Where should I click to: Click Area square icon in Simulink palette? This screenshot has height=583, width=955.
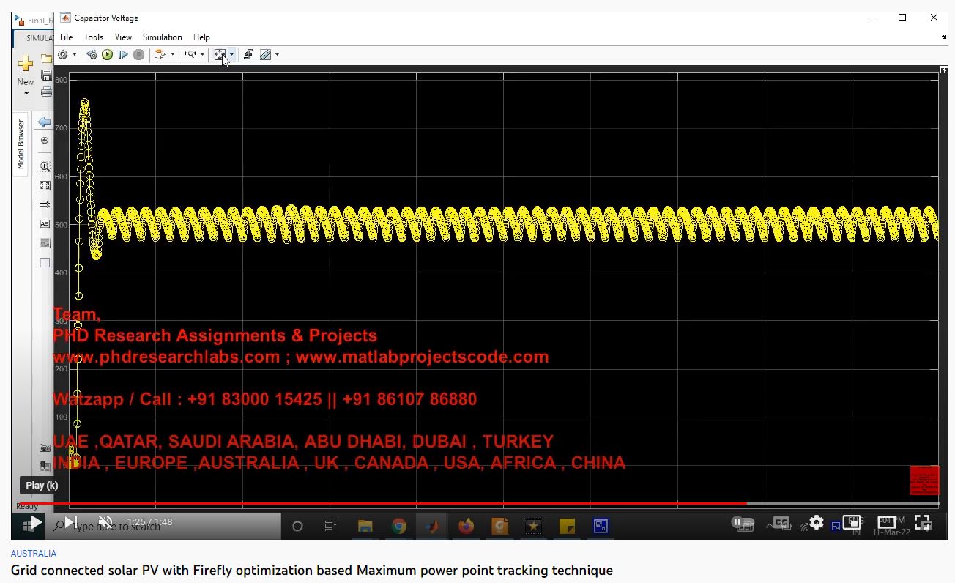click(x=45, y=262)
